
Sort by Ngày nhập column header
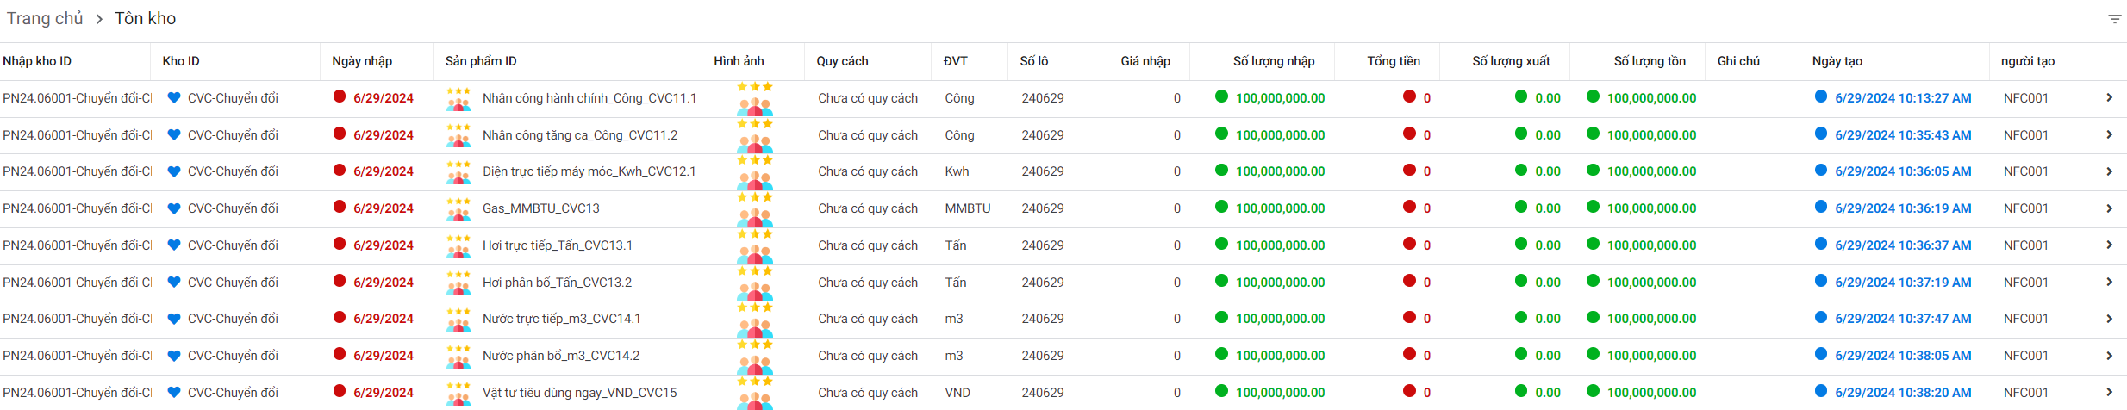tap(362, 61)
